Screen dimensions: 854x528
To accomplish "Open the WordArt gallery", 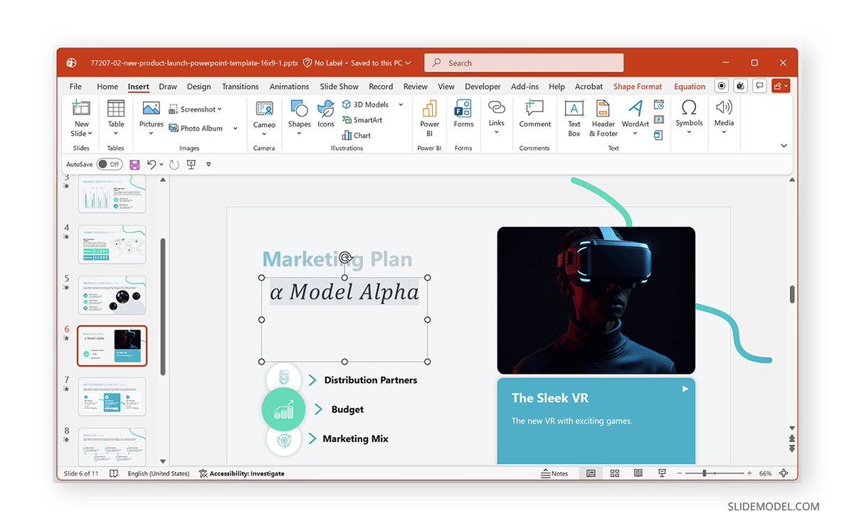I will [636, 117].
